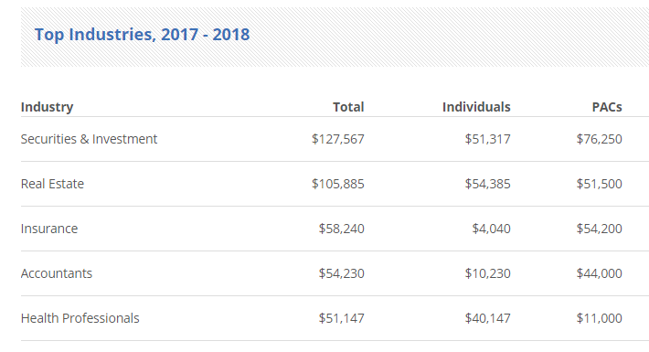Click the $51,317 individuals amount
The width and height of the screenshot is (649, 352).
pyautogui.click(x=487, y=139)
